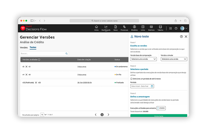207x134 pixels.
Task: Select the Testes tab
Action: [x=33, y=48]
